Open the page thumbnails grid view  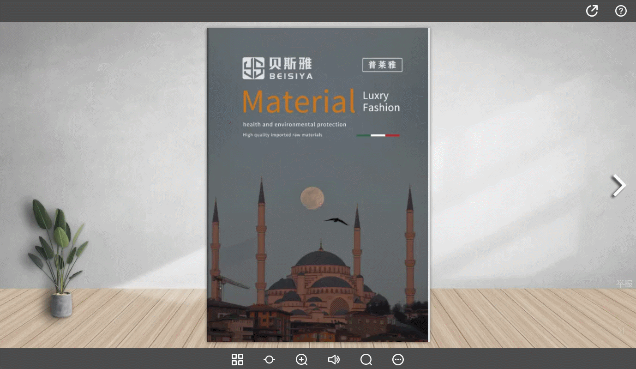237,360
